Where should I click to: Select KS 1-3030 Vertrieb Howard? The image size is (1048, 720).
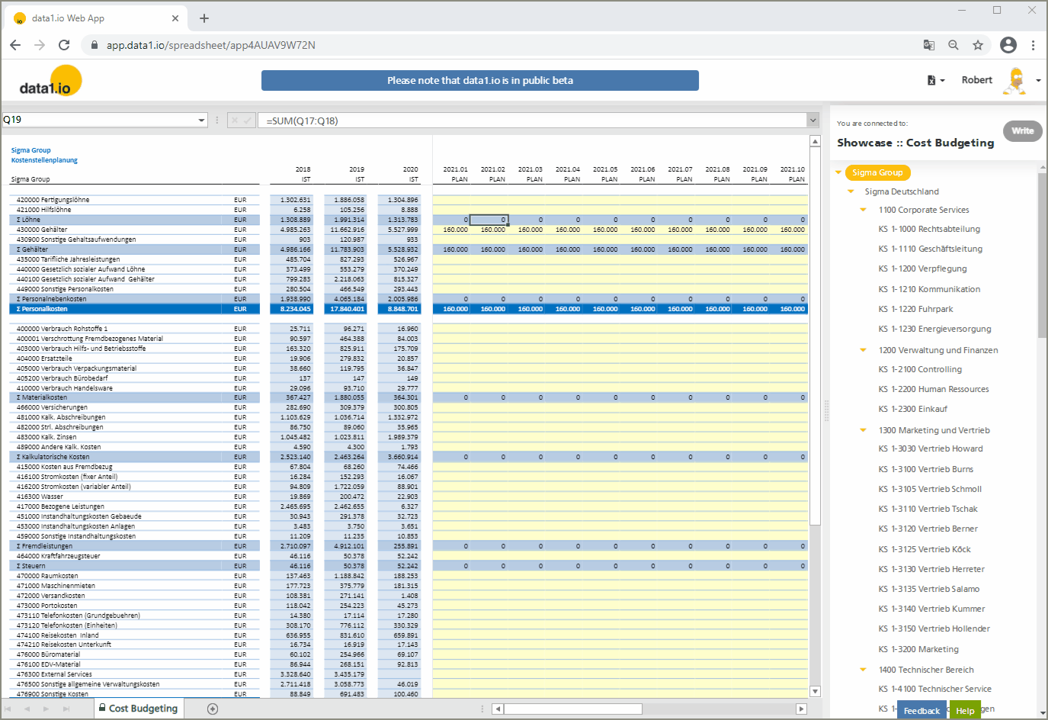(x=931, y=448)
